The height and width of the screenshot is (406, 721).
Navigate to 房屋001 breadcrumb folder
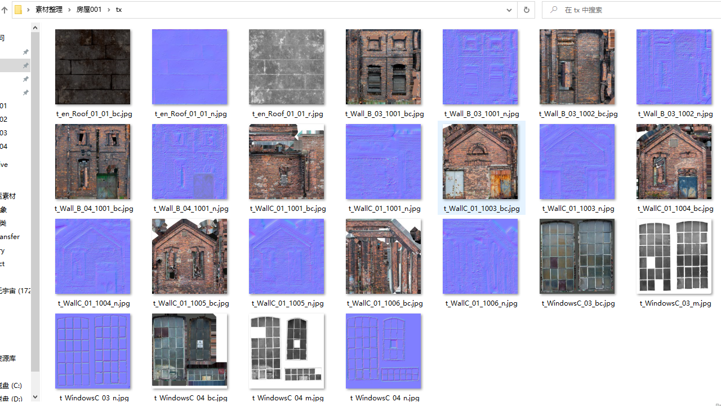pyautogui.click(x=89, y=10)
